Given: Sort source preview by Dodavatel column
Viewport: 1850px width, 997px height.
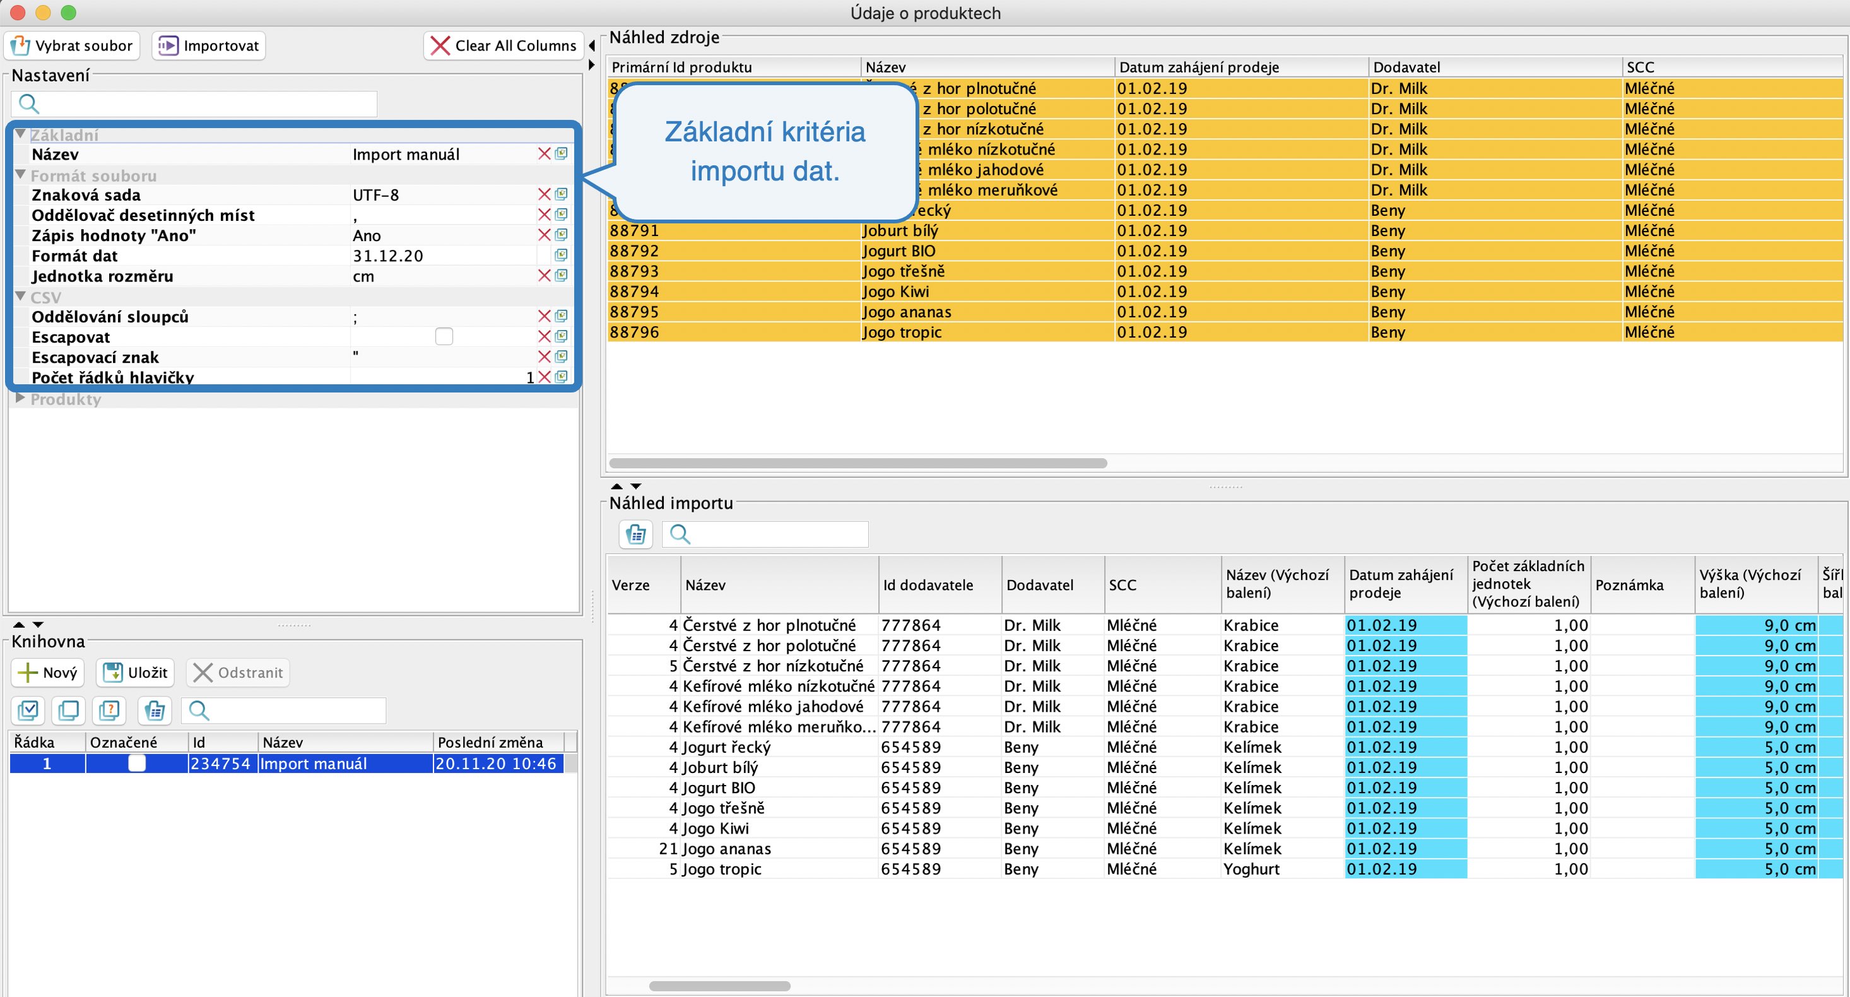Looking at the screenshot, I should click(x=1495, y=68).
